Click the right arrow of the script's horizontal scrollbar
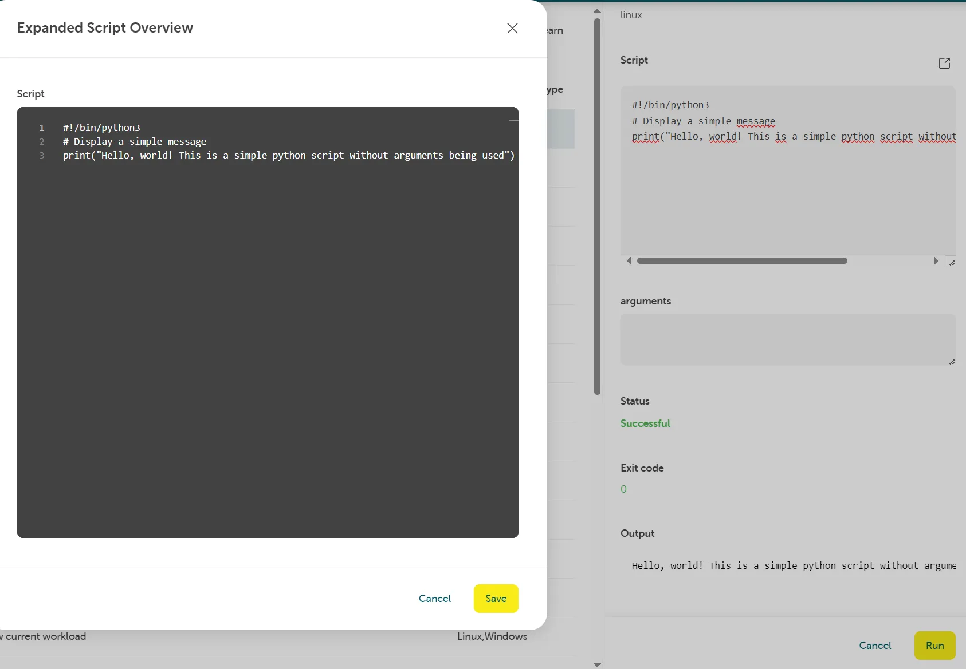The image size is (966, 669). (936, 261)
